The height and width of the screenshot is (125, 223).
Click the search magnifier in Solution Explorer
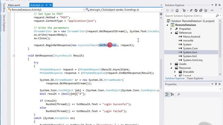pyautogui.click(x=217, y=16)
